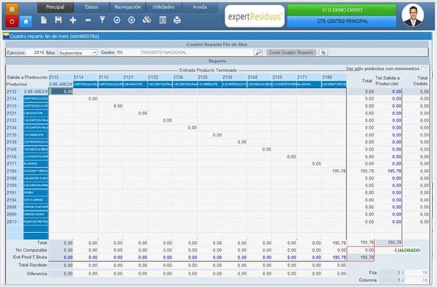Click column header 2171
Viewport: 437px width, 287px height.
pos(302,77)
